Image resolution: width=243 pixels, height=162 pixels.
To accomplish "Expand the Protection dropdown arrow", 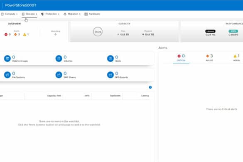I will [59, 14].
